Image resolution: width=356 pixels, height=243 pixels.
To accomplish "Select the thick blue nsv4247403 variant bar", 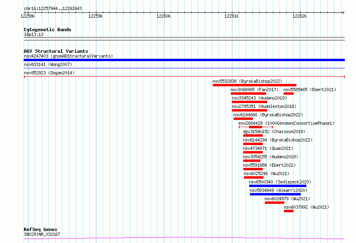I will tap(184, 60).
